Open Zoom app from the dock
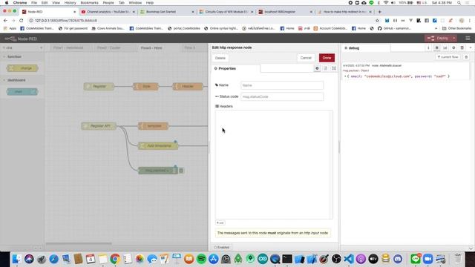This screenshot has height=267, width=475. tap(427, 259)
